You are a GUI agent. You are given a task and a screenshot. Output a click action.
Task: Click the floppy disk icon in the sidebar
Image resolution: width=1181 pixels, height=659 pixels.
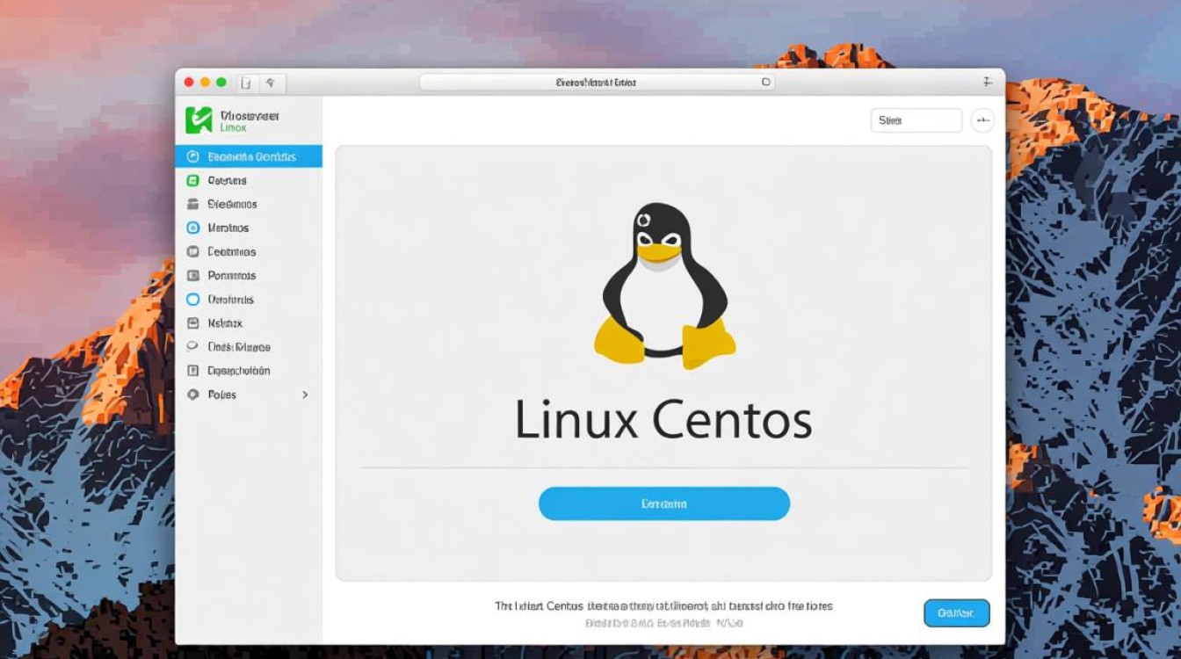(x=195, y=322)
